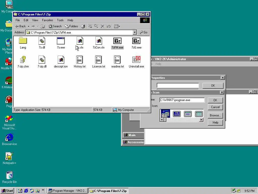258x194 pixels.
Task: Click the progman.exe file name field
Action: pyautogui.click(x=182, y=100)
